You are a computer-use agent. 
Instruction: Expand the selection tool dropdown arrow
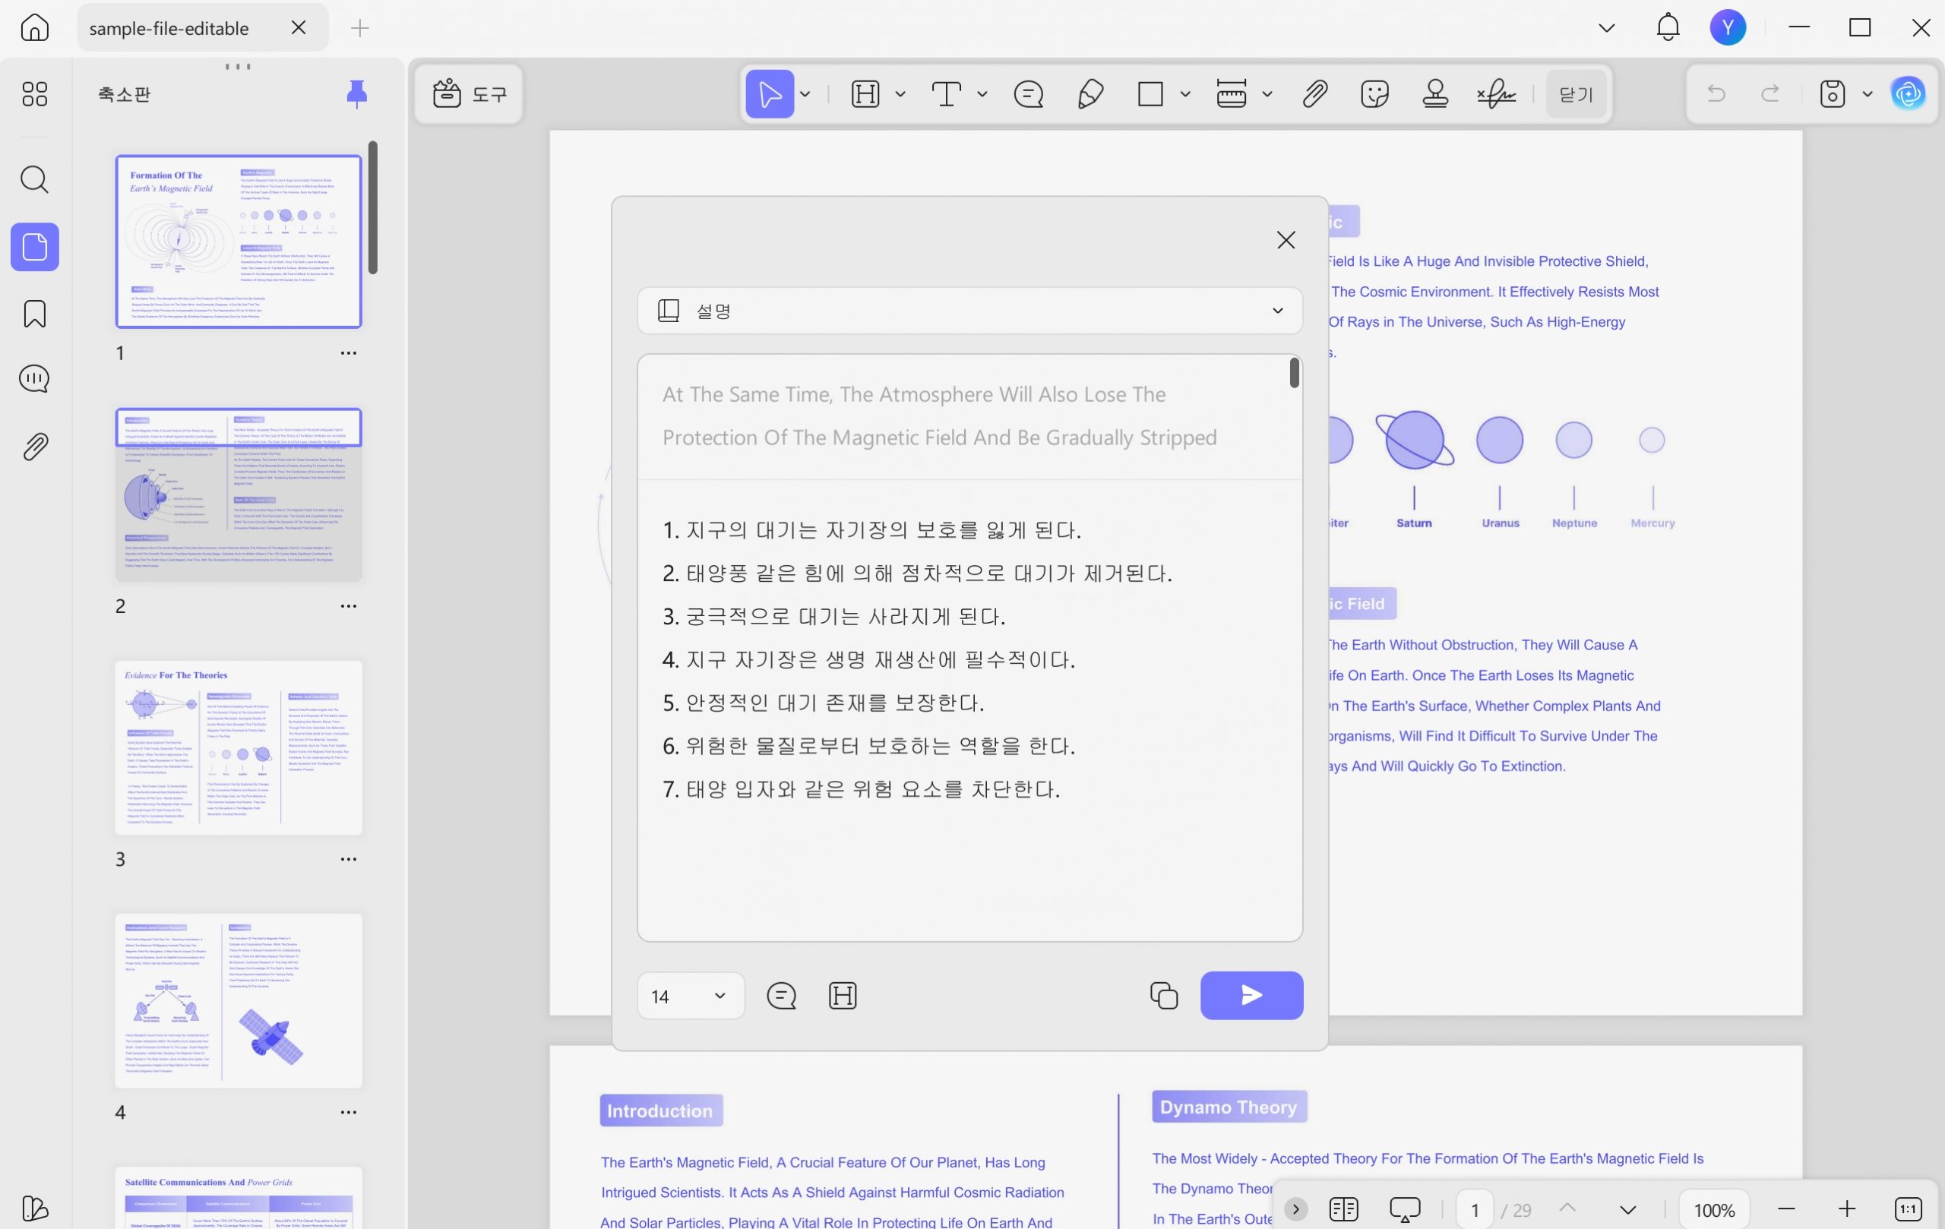pos(805,94)
